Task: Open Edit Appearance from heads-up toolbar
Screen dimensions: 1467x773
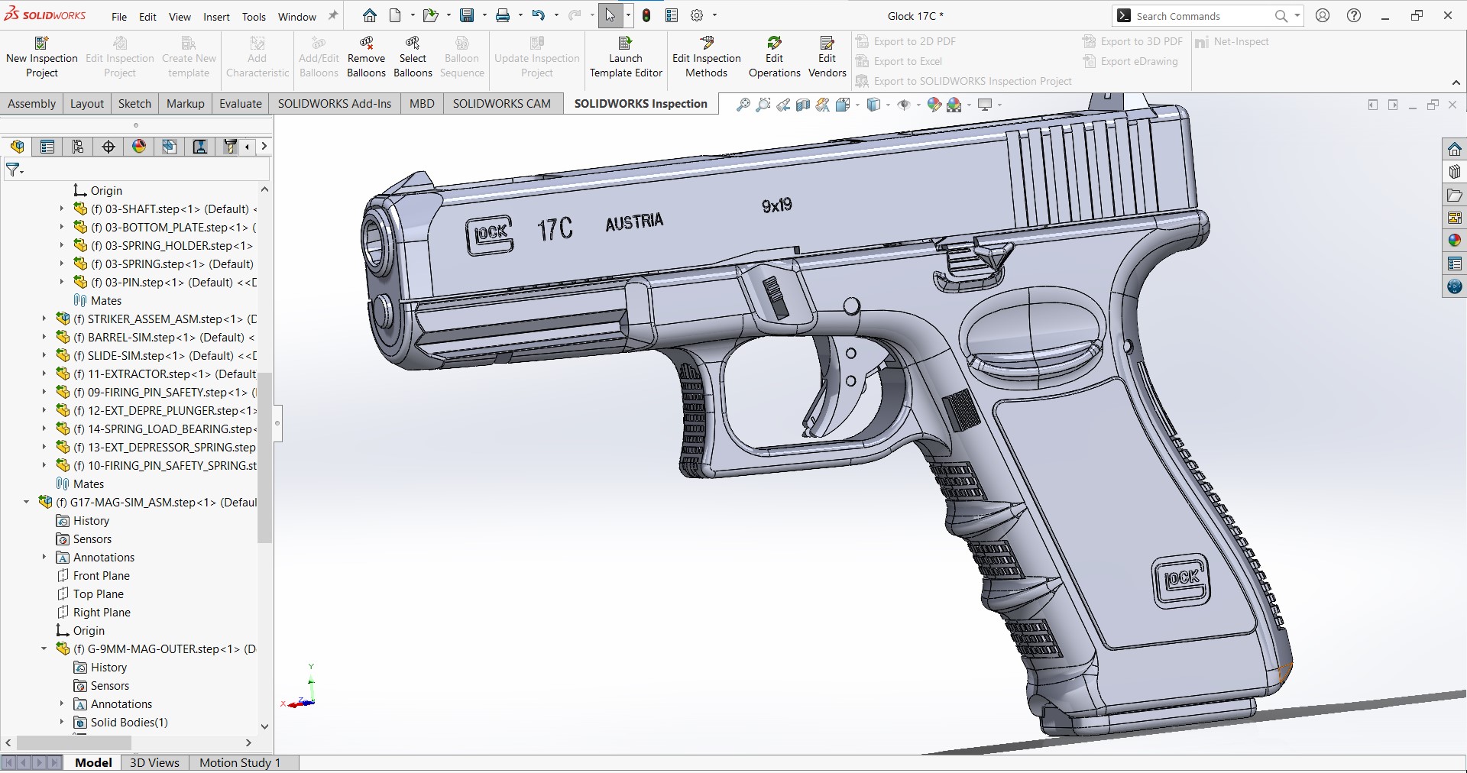Action: [934, 105]
